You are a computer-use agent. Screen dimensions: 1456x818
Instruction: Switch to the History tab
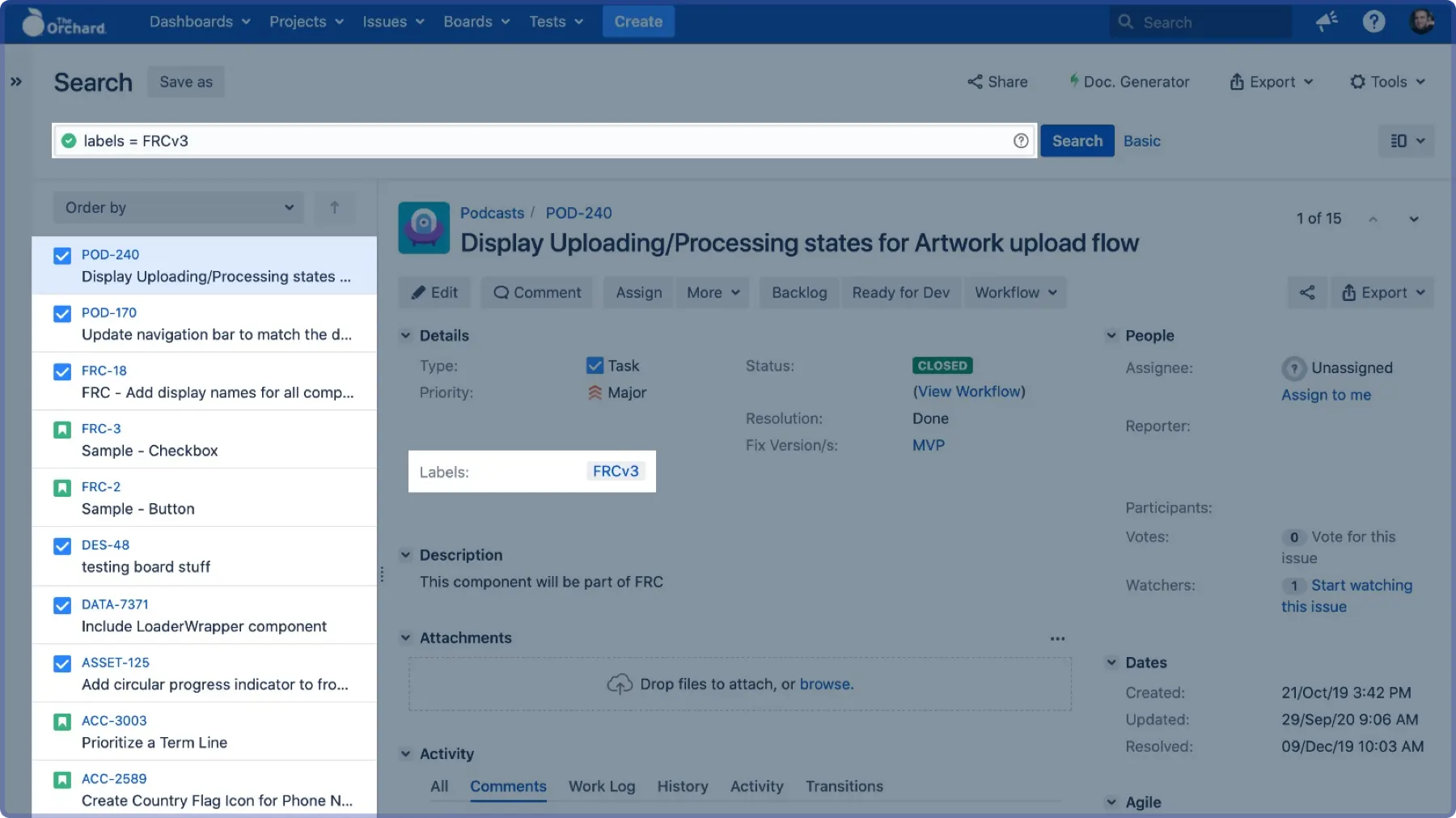683,786
